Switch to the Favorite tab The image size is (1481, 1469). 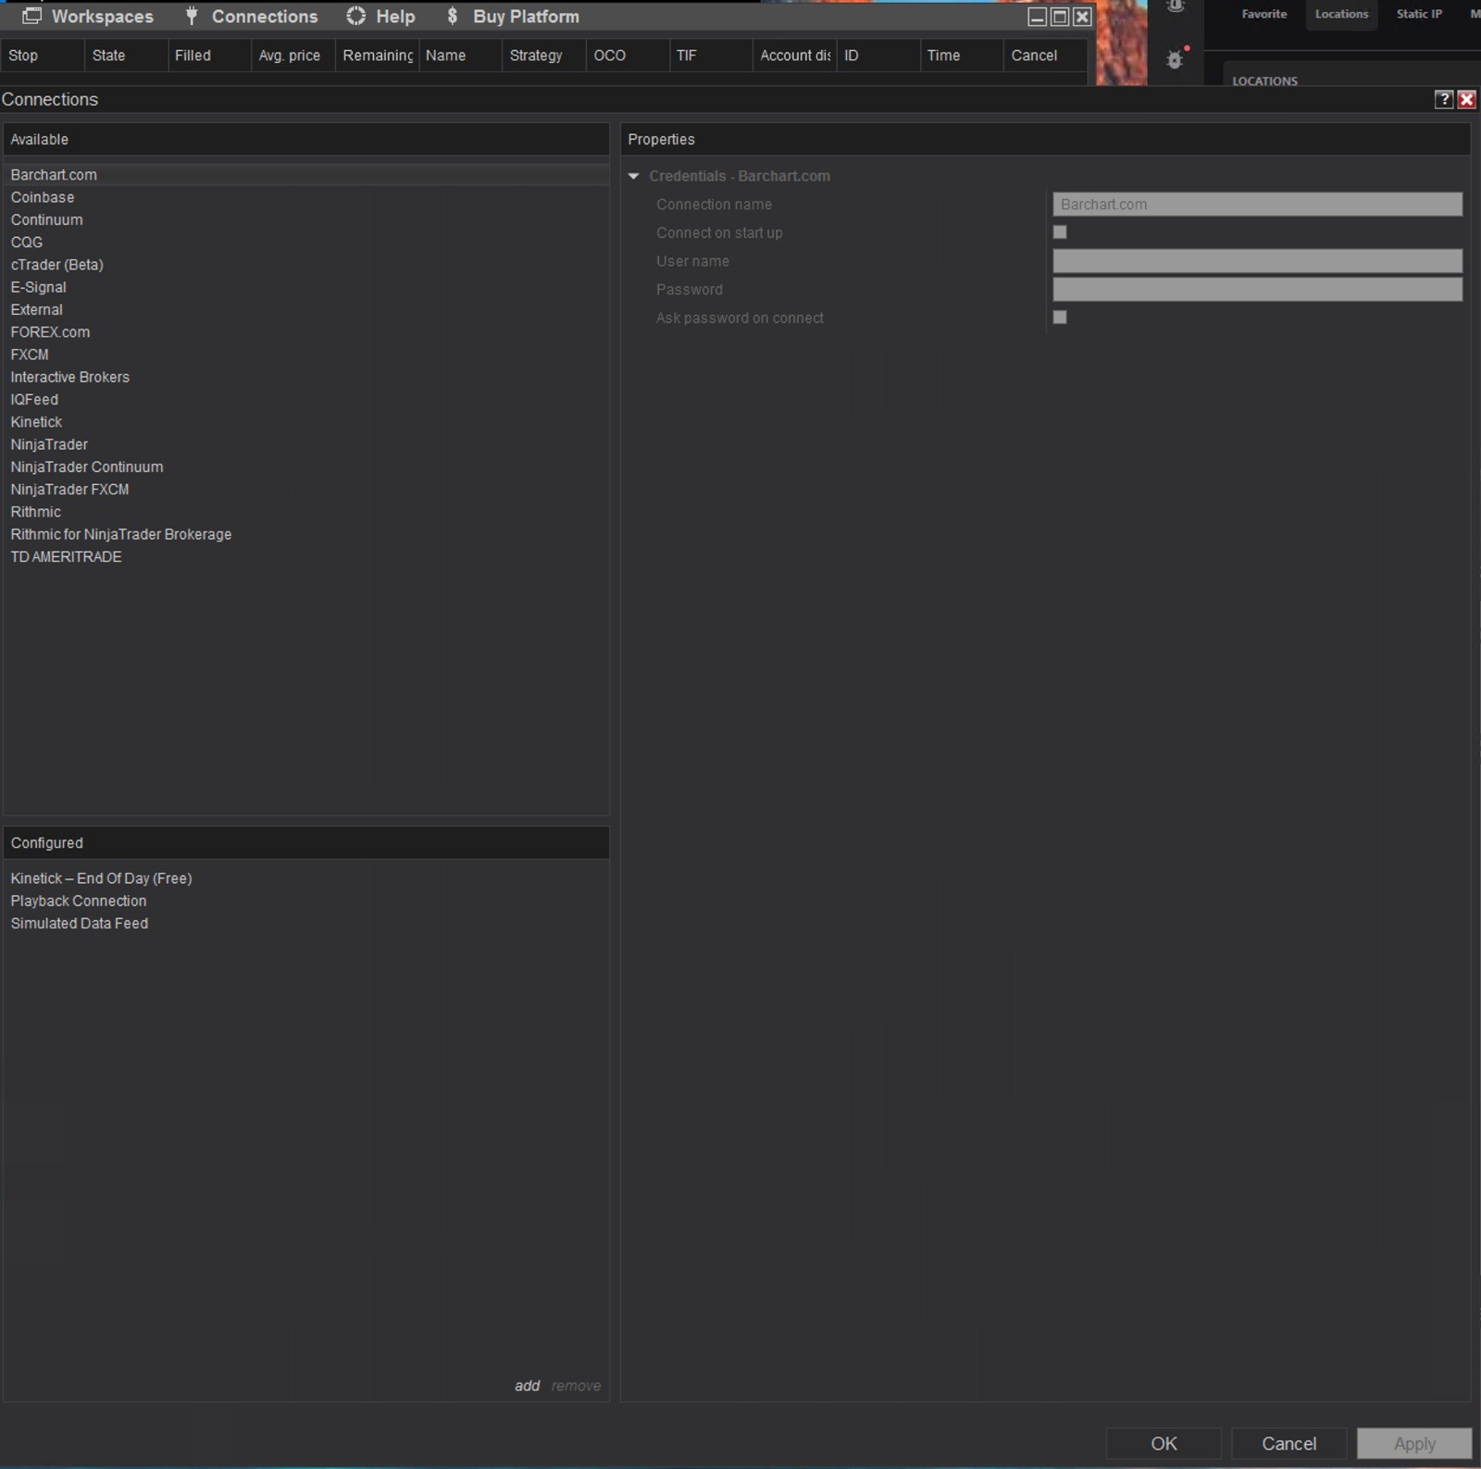(1264, 14)
